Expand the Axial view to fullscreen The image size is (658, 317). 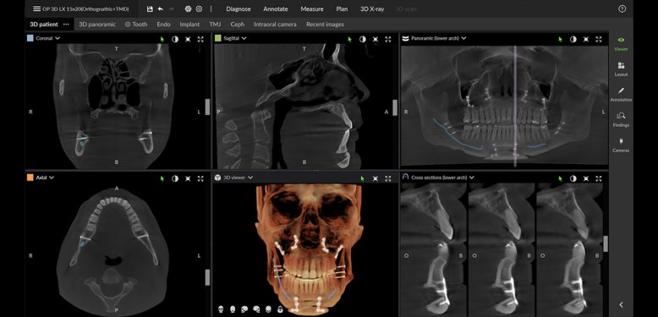tap(200, 178)
